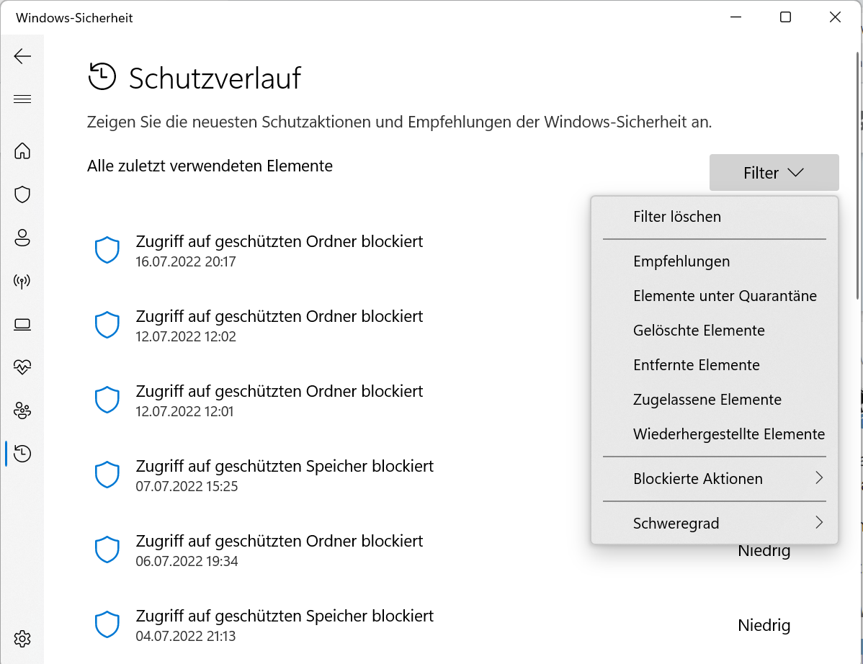Select the Viren- und Bedrohungsschutz shield icon
The image size is (863, 664).
tap(22, 194)
